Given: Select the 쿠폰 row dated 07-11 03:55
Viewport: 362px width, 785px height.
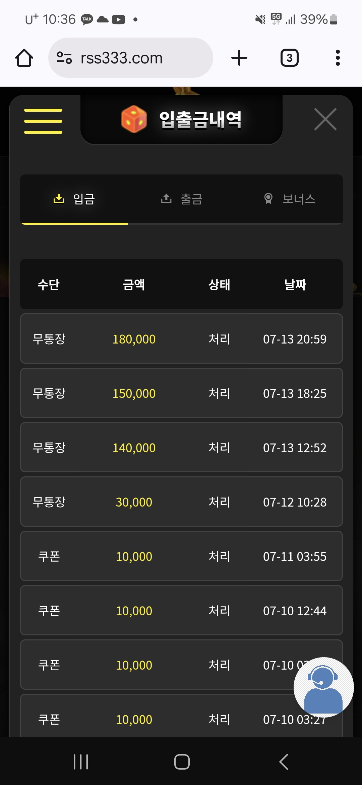Looking at the screenshot, I should pos(181,556).
